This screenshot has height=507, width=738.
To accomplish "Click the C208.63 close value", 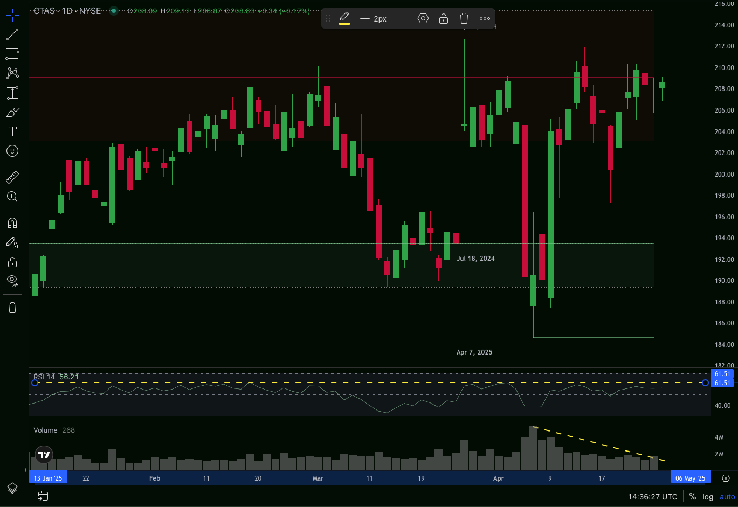I will [x=239, y=11].
